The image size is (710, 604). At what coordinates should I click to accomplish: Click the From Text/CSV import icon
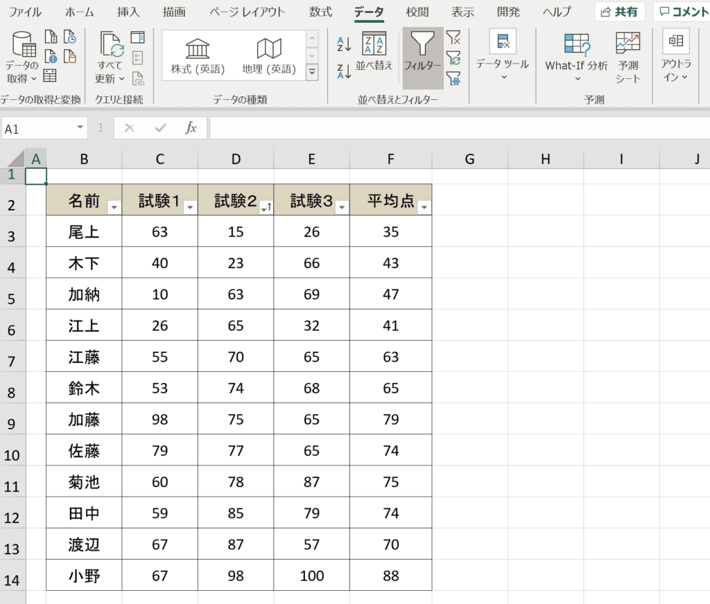(x=51, y=37)
